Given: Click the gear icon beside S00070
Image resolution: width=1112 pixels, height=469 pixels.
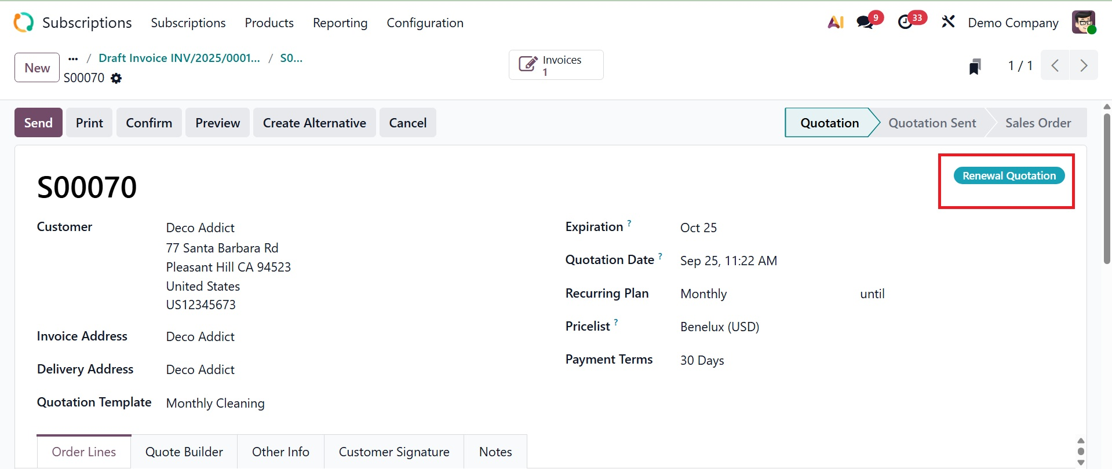Looking at the screenshot, I should coord(116,78).
